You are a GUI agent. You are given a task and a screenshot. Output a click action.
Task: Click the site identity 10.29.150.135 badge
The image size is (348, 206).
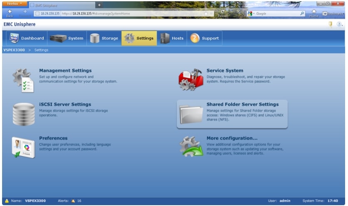[x=47, y=14]
